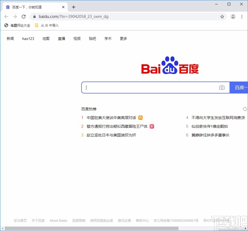Open a new browser tab with the plus button
The image size is (248, 231).
[73, 7]
